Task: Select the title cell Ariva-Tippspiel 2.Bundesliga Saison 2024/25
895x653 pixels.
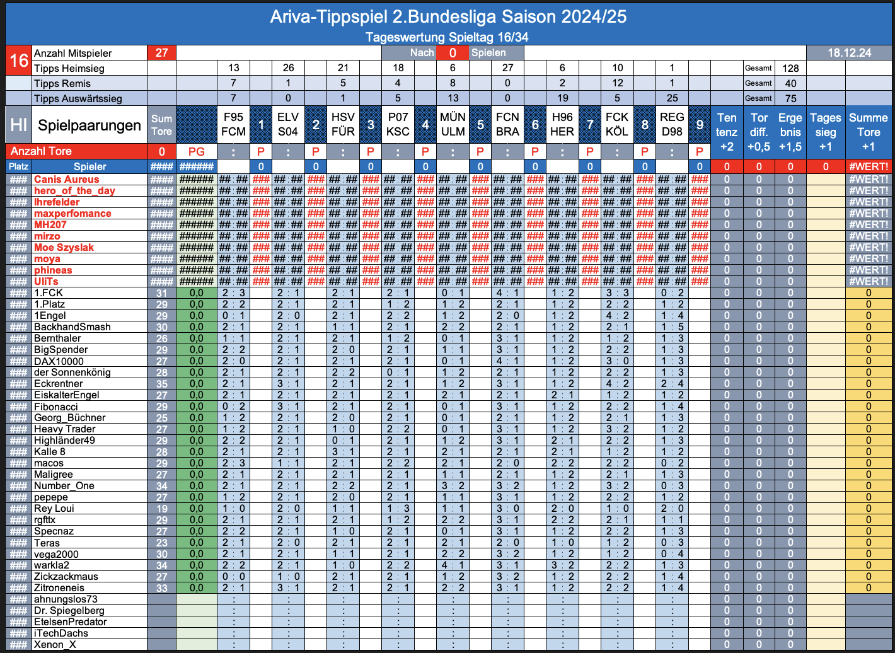Action: [x=448, y=16]
